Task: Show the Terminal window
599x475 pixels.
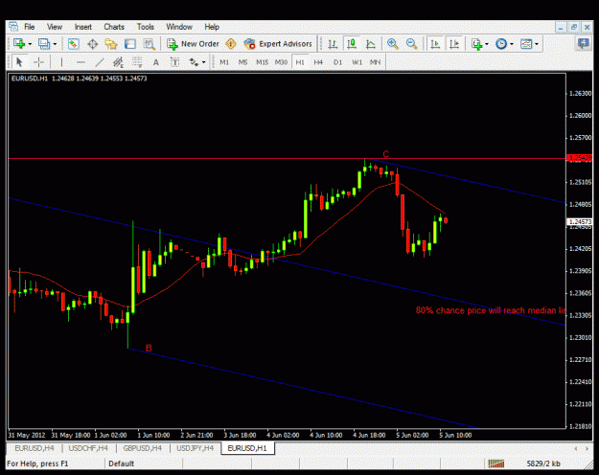Action: point(130,44)
